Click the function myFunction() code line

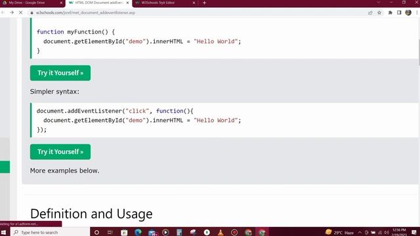coord(76,32)
